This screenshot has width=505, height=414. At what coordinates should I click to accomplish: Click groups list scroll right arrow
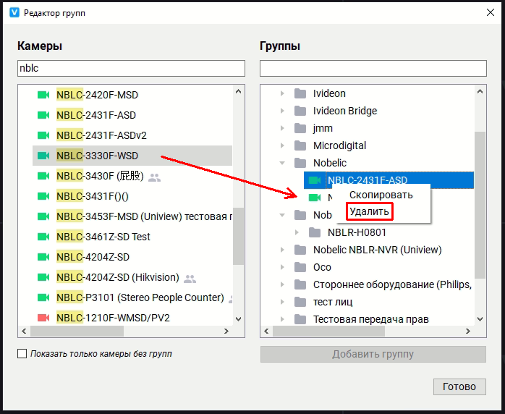[467, 331]
